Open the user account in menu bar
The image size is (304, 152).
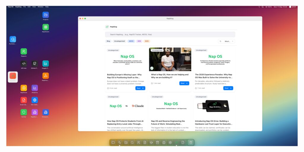[292, 7]
